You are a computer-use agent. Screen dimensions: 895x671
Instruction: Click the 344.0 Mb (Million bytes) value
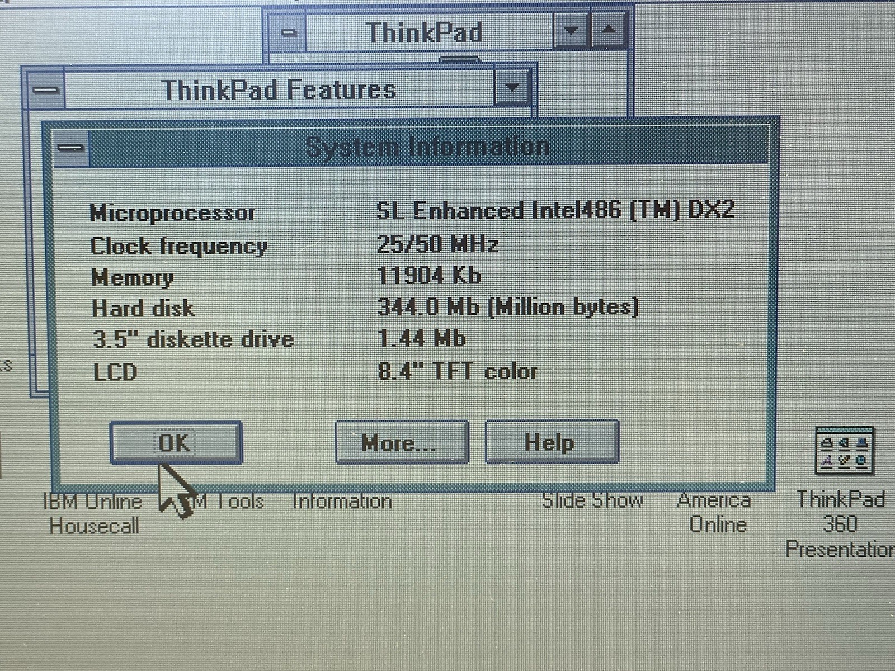tap(508, 306)
